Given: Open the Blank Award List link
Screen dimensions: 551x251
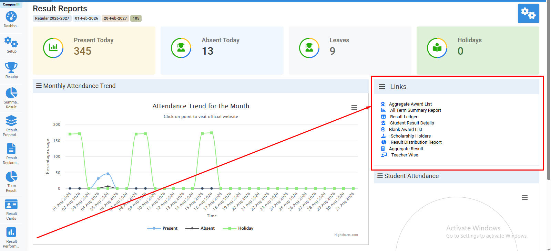Looking at the screenshot, I should point(405,130).
